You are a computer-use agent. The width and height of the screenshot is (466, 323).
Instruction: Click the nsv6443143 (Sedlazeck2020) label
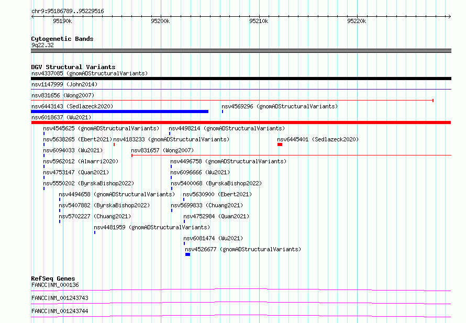(x=72, y=106)
